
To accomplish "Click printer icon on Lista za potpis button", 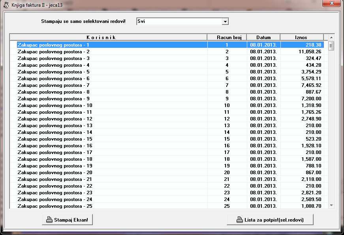I will (240, 220).
